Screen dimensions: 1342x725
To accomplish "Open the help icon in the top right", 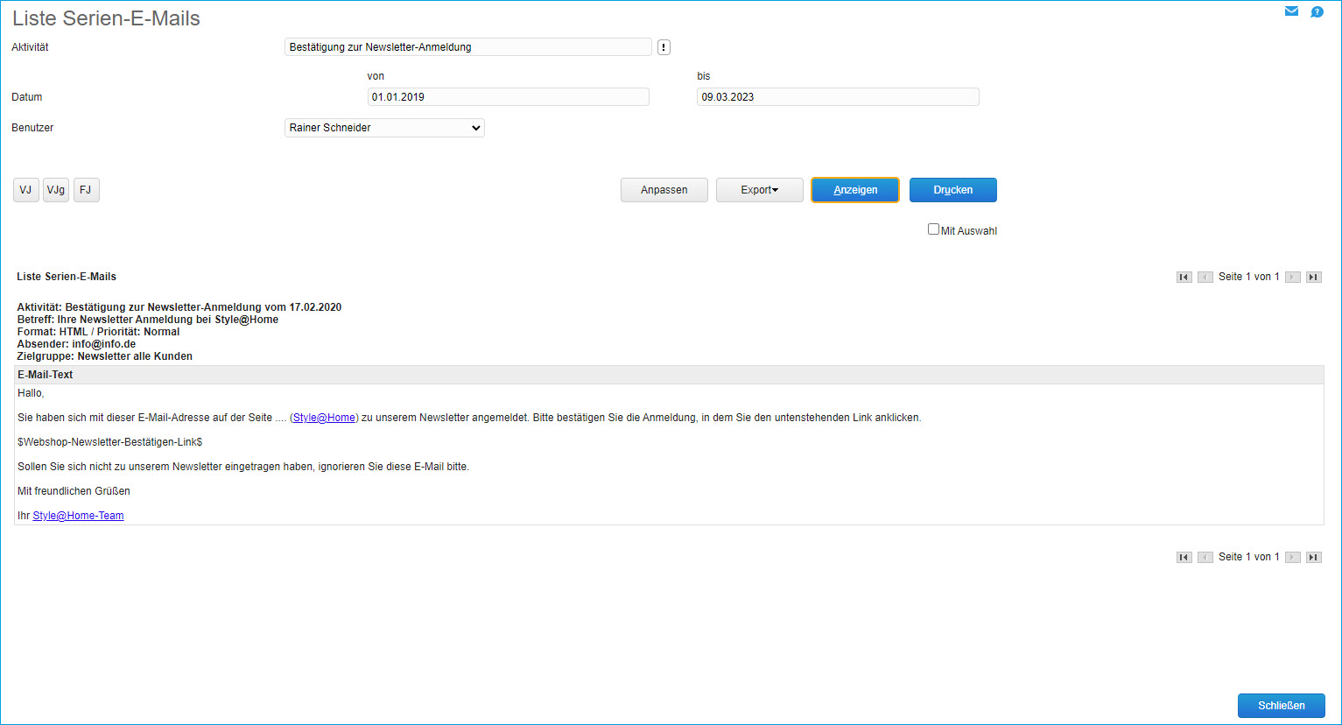I will click(x=1317, y=11).
